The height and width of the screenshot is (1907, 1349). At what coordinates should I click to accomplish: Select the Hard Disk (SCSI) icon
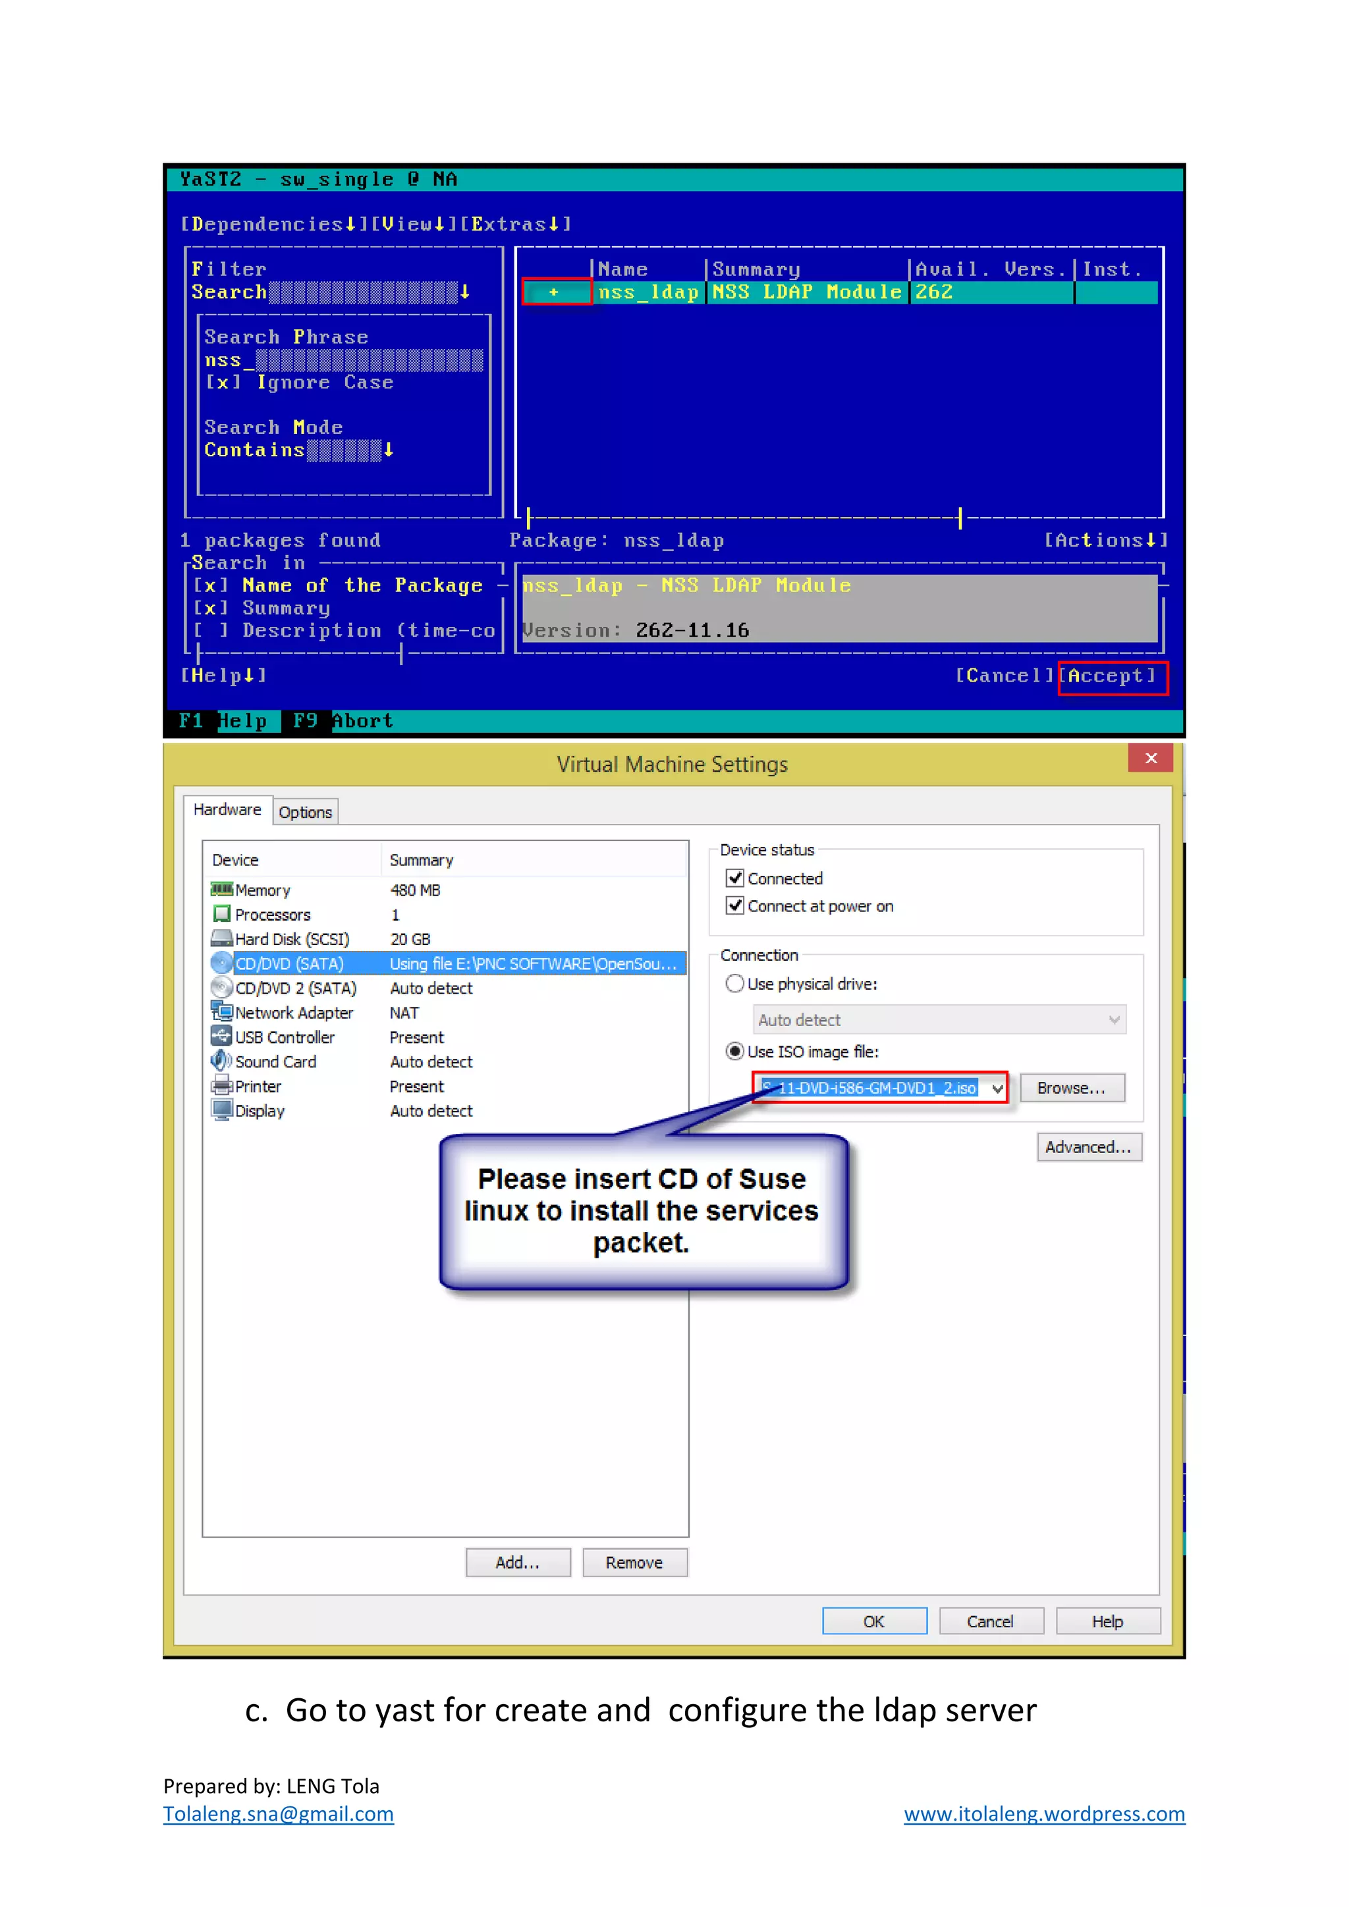pos(221,938)
